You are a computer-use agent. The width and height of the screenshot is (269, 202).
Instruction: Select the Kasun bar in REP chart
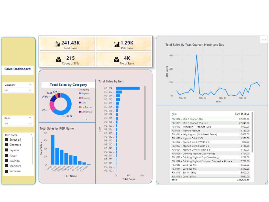(53, 150)
